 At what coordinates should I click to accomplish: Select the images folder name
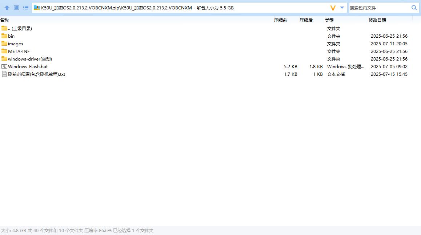(x=16, y=44)
